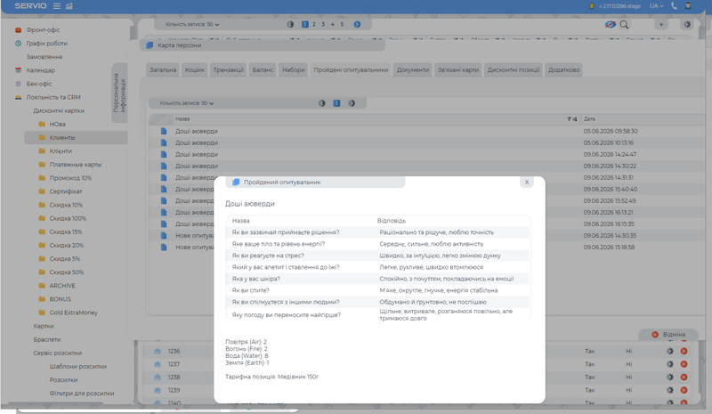The width and height of the screenshot is (712, 414).
Task: Switch to the Документи tab
Action: (x=413, y=69)
